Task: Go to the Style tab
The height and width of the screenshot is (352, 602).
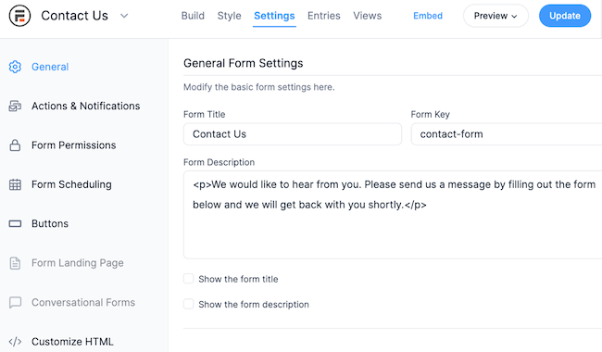Action: (229, 16)
